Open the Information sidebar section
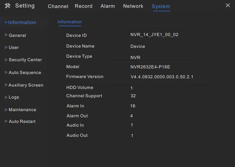 pyautogui.click(x=22, y=22)
